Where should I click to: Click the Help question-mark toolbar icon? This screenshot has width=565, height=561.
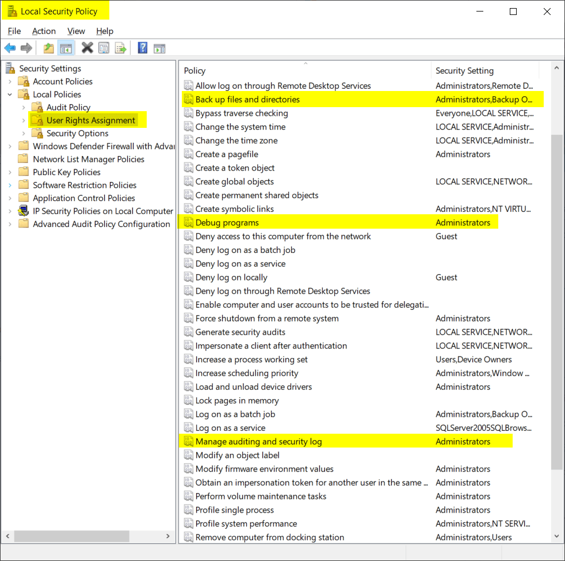click(x=142, y=48)
